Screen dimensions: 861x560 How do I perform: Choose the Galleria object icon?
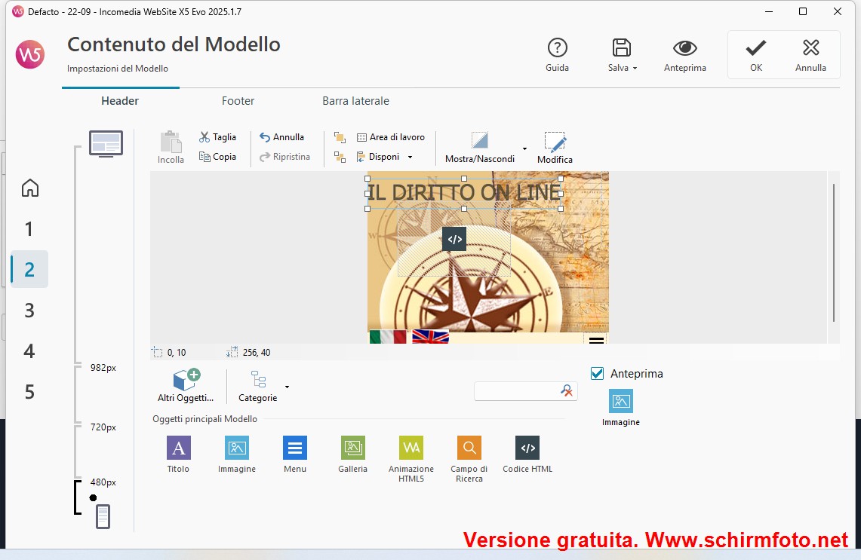tap(352, 448)
